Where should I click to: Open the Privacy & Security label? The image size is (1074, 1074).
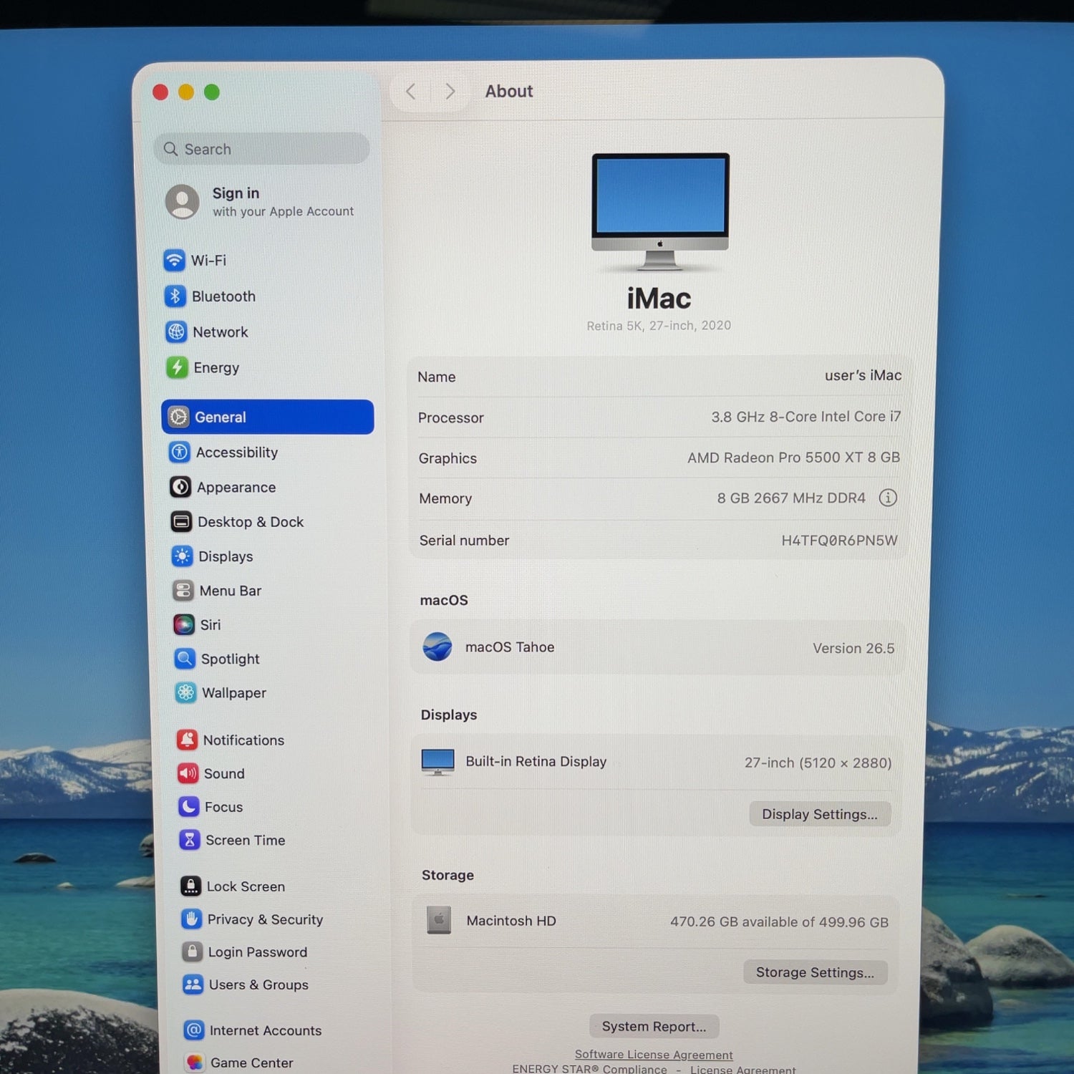tap(265, 919)
